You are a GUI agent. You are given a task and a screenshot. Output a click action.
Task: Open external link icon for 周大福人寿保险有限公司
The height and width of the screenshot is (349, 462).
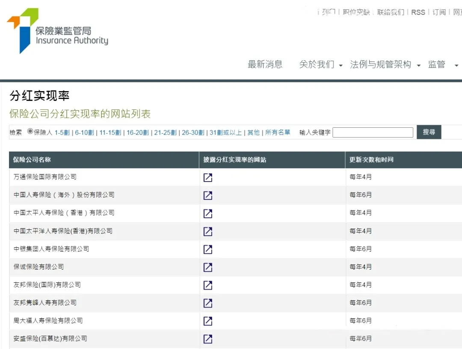coord(208,321)
